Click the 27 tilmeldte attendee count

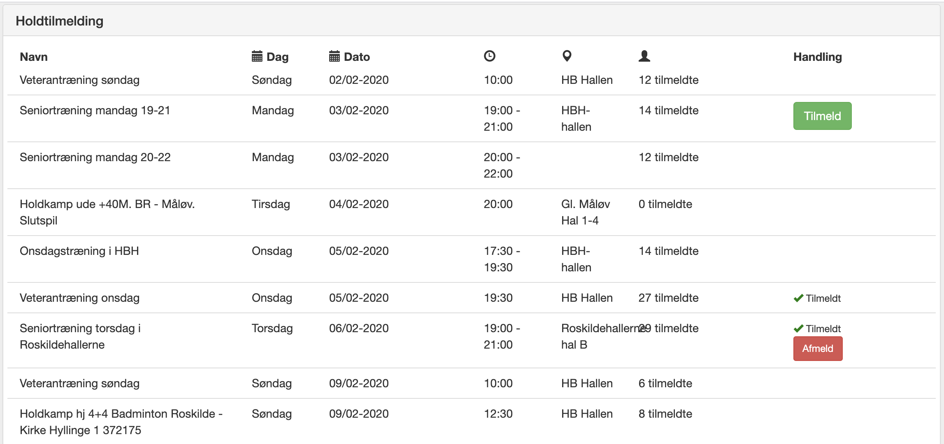[668, 298]
